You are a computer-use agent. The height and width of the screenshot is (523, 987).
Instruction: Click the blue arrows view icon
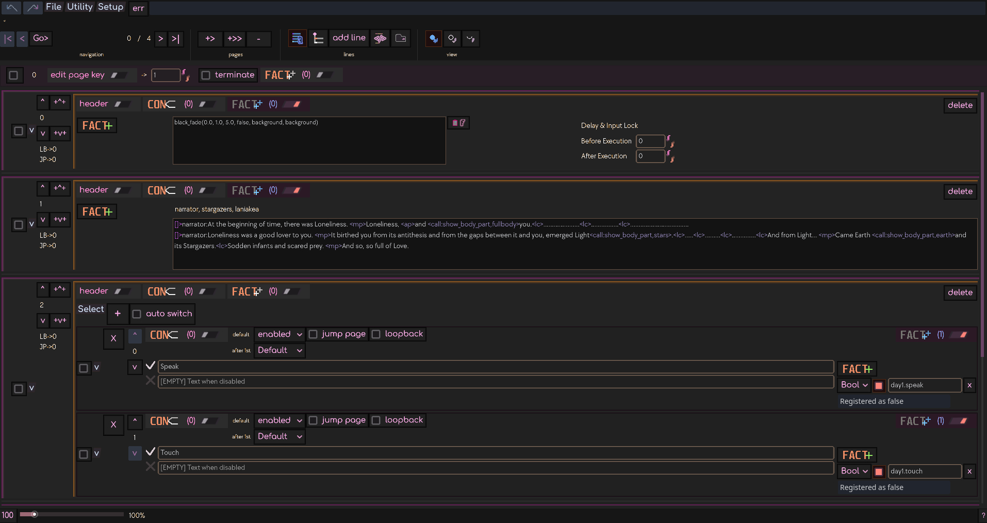pos(434,39)
